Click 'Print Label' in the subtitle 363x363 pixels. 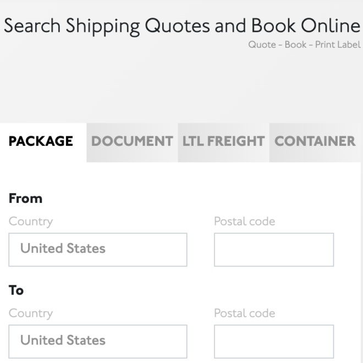(338, 45)
